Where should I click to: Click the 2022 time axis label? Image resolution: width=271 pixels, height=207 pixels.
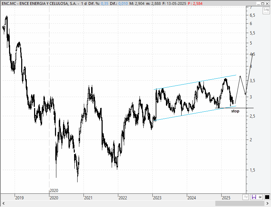[x=123, y=198]
